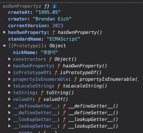Select the nickName property key
143x133 pixels.
(24, 52)
